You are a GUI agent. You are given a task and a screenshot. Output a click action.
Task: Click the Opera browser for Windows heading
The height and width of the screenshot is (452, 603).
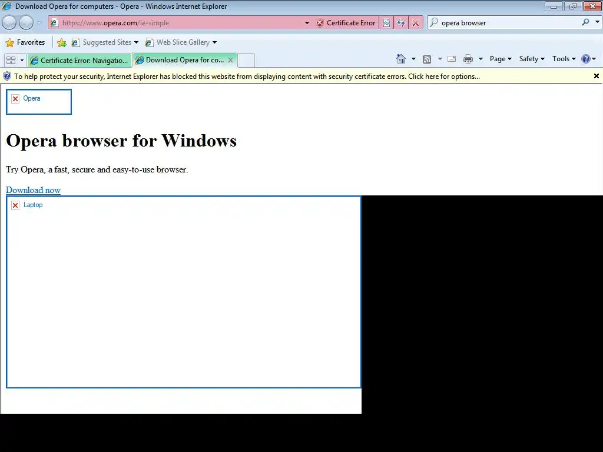point(121,141)
